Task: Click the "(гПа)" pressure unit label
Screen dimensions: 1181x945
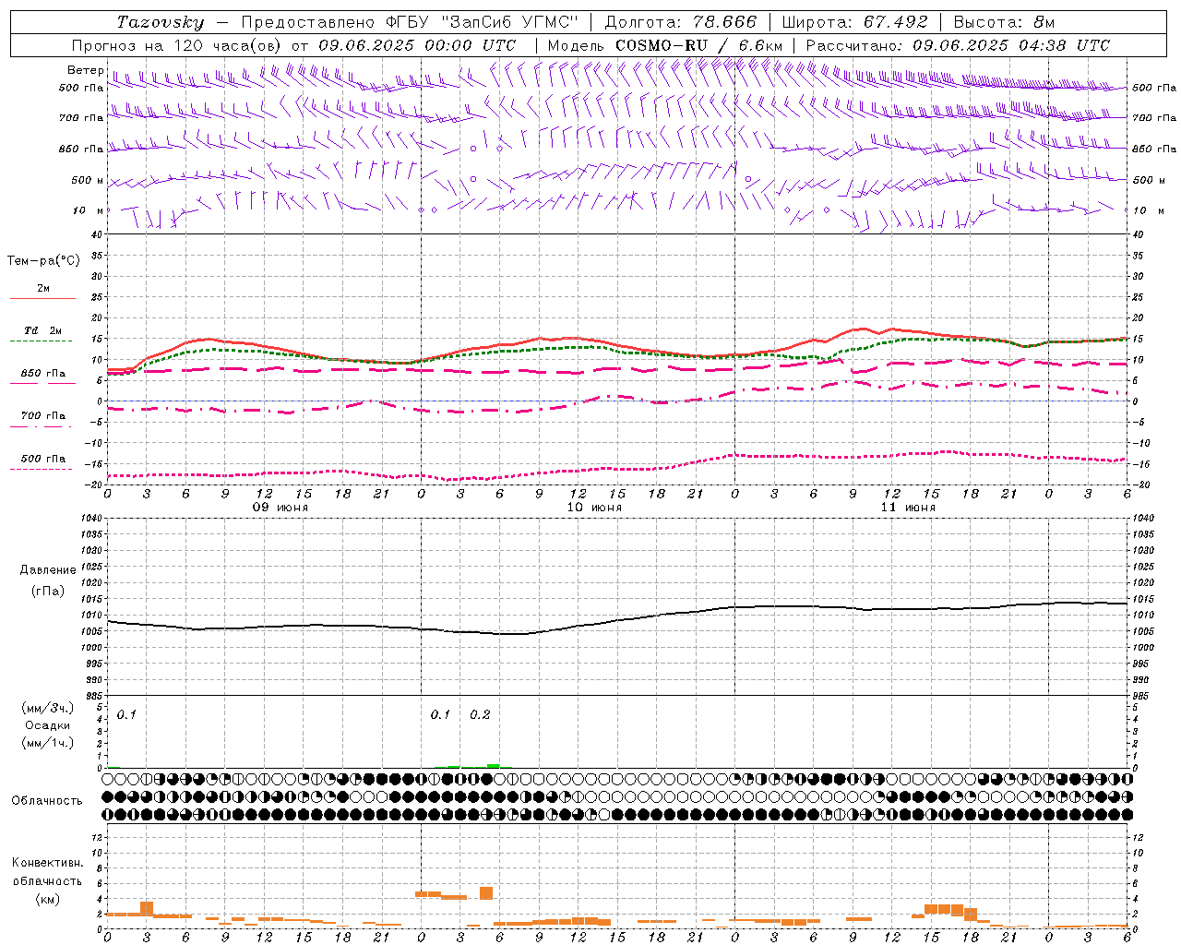Action: click(x=48, y=592)
